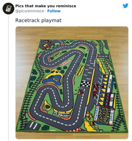Open the Game Boy profile avatar

9,9
